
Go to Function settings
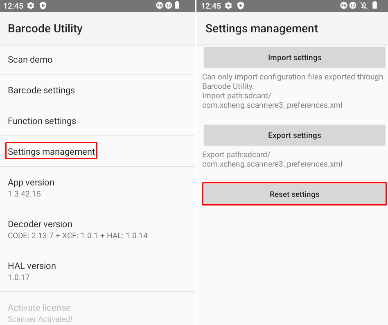pyautogui.click(x=42, y=121)
